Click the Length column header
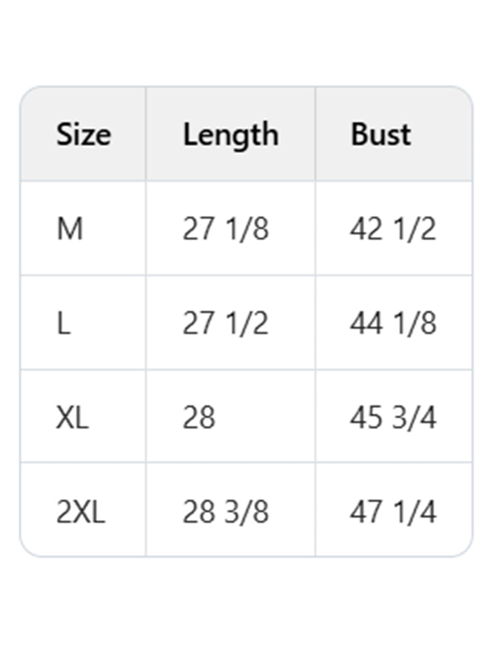The height and width of the screenshot is (645, 491). tap(230, 135)
